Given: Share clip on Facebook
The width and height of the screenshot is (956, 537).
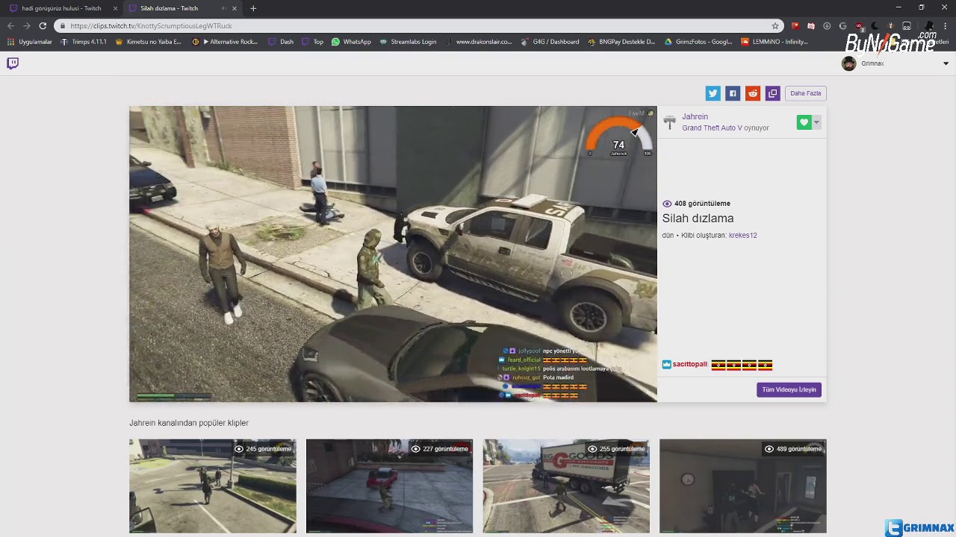Looking at the screenshot, I should point(733,93).
